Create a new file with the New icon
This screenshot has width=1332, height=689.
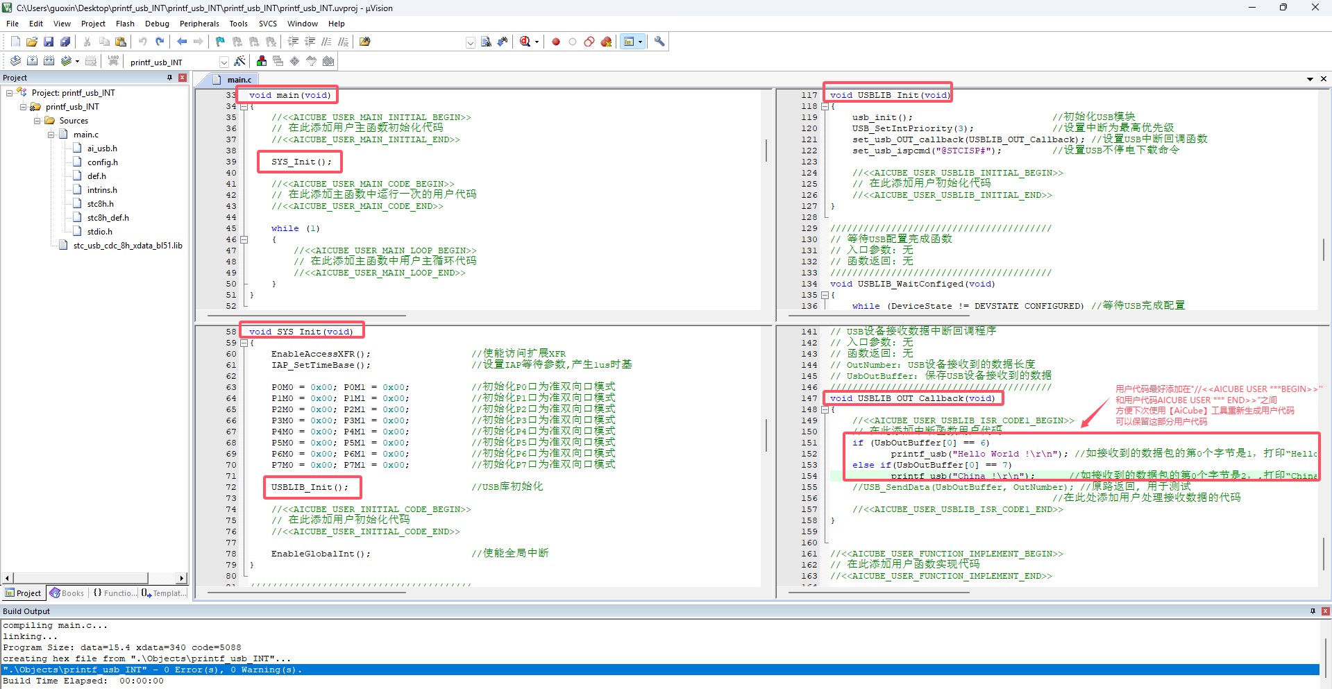(15, 42)
